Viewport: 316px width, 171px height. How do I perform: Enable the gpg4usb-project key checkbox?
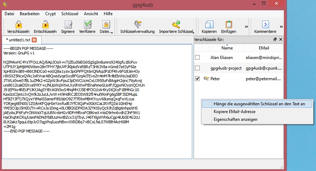coord(197,68)
